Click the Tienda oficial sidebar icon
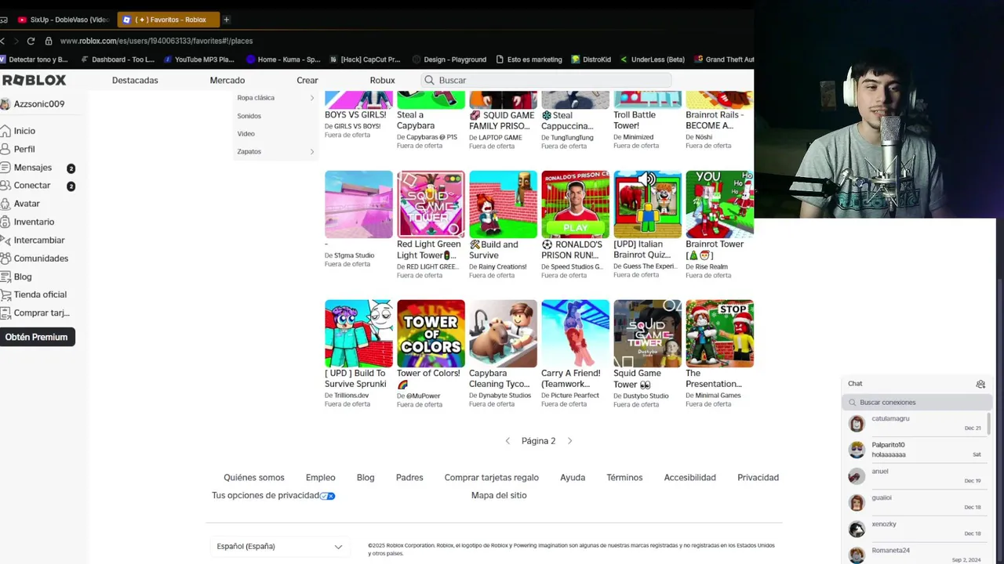 coord(5,295)
